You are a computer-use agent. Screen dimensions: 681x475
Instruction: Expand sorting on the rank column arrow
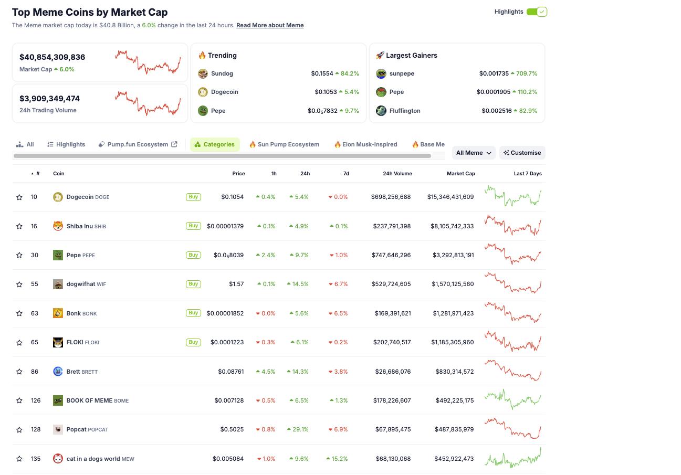click(32, 173)
